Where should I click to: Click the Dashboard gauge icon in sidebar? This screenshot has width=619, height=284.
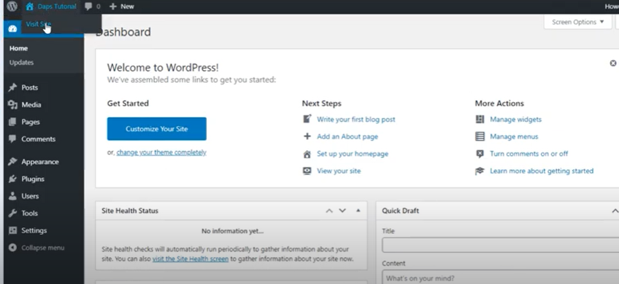tap(12, 29)
